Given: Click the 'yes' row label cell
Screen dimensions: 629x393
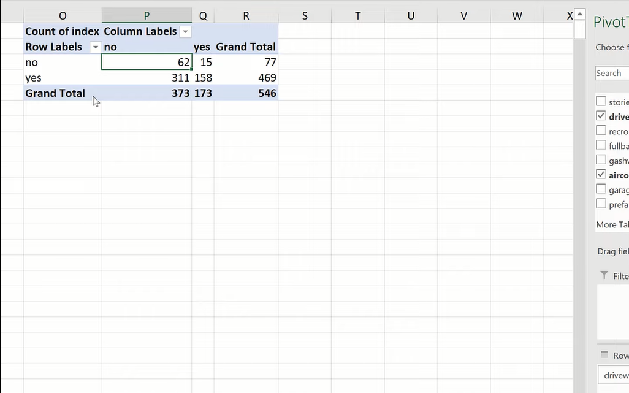Looking at the screenshot, I should tap(63, 77).
